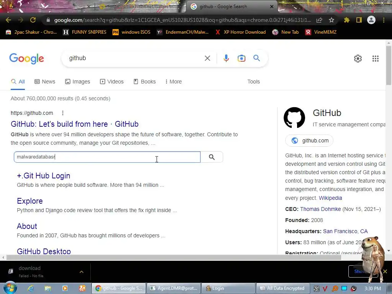
Task: Search by image with camera icon
Action: (x=242, y=58)
